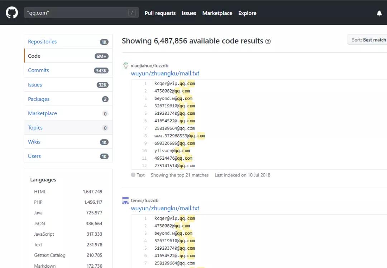Image resolution: width=387 pixels, height=268 pixels.
Task: Go to Marketplace in top navigation
Action: click(217, 13)
